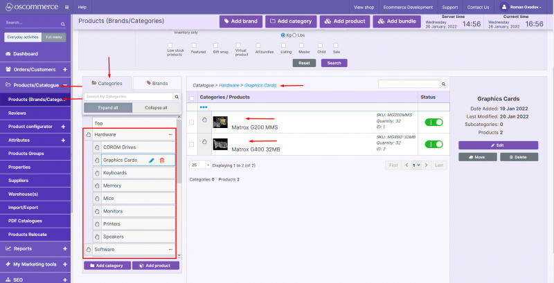Expand the Orders/Customers sidebar menu

pos(64,69)
